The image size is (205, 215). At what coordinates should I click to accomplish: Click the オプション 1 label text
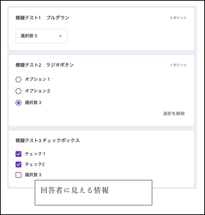(37, 79)
